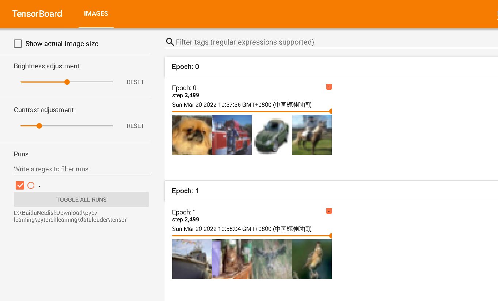498x301 pixels.
Task: Enable the Show actual image size checkbox
Action: coord(18,44)
